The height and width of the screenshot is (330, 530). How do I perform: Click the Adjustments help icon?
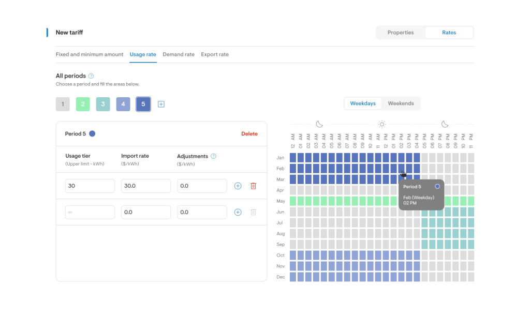(x=213, y=156)
